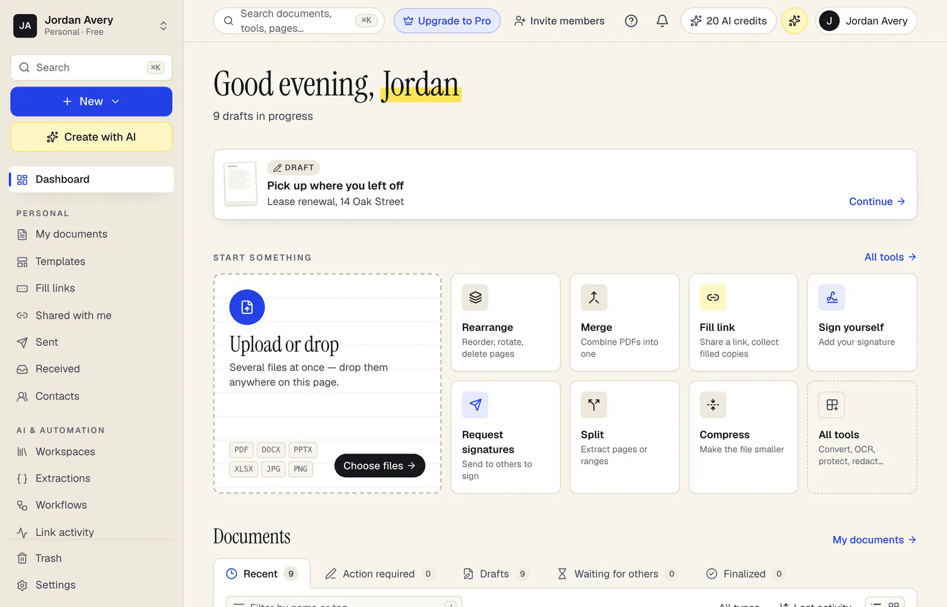Open Jordan Avery profile menu in header

[866, 21]
